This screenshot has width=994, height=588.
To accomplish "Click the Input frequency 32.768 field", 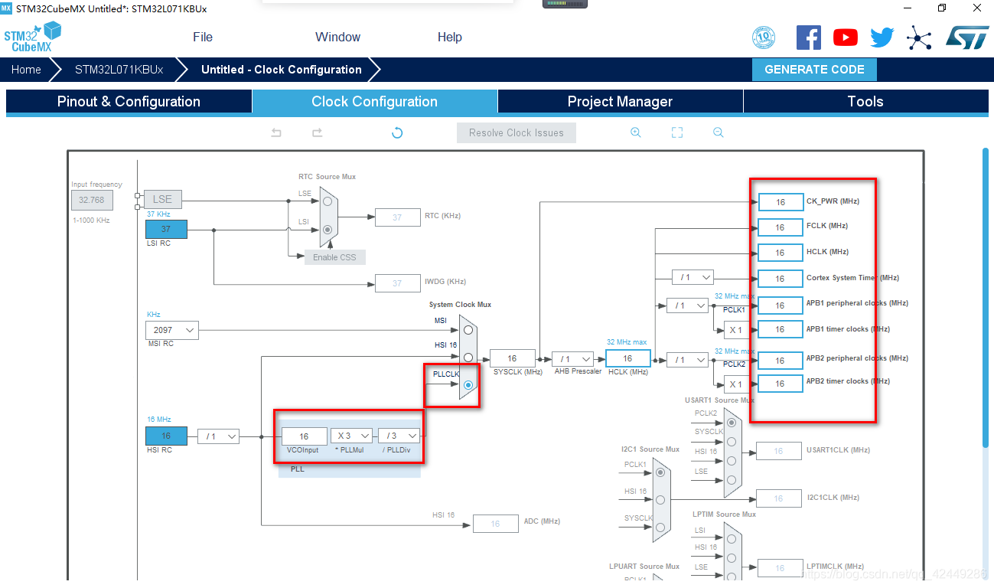I will click(x=92, y=200).
